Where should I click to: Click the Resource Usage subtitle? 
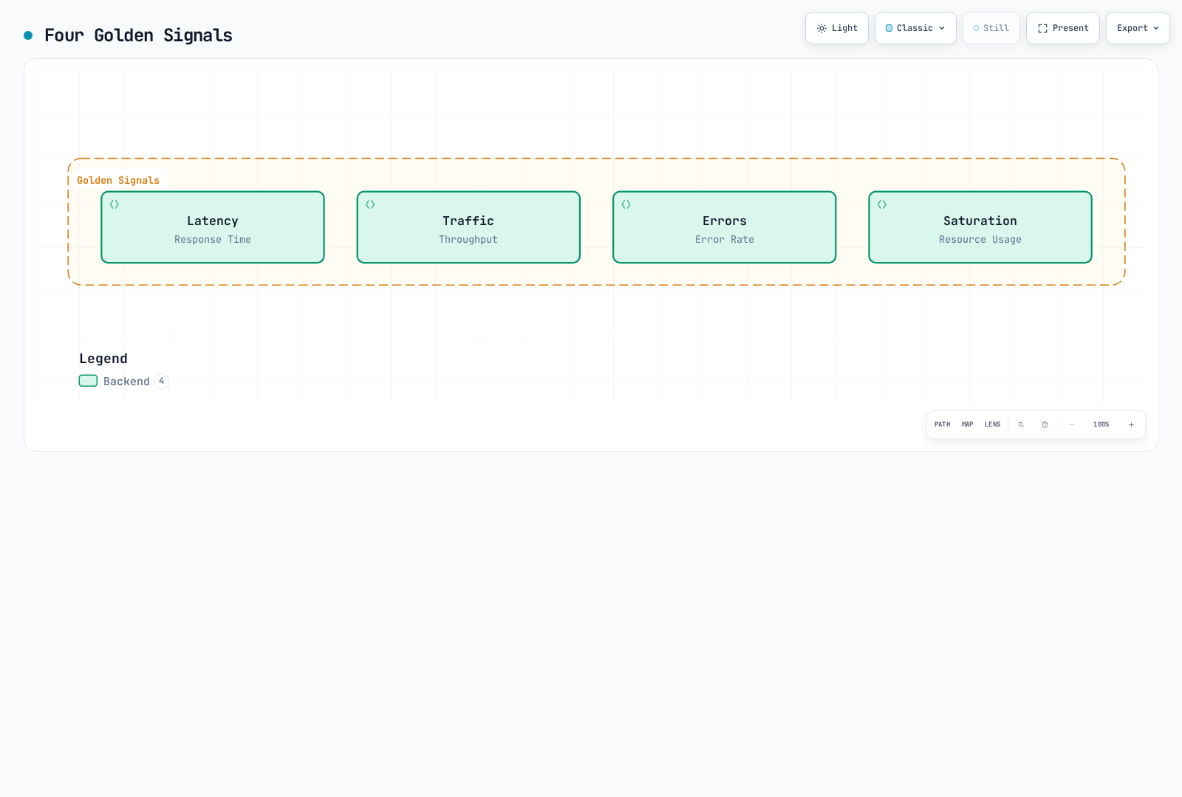980,240
